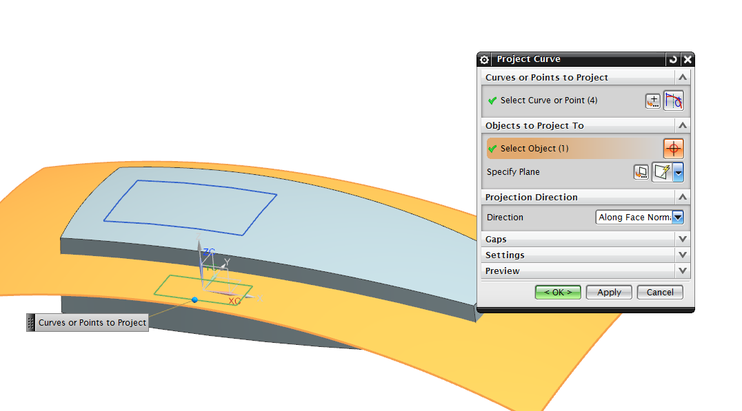Image resolution: width=742 pixels, height=411 pixels.
Task: Click the grip handle on Curves or Points tooltip
Action: pyautogui.click(x=31, y=323)
